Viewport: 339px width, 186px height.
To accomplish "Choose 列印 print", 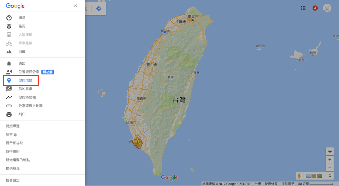I will click(x=22, y=114).
